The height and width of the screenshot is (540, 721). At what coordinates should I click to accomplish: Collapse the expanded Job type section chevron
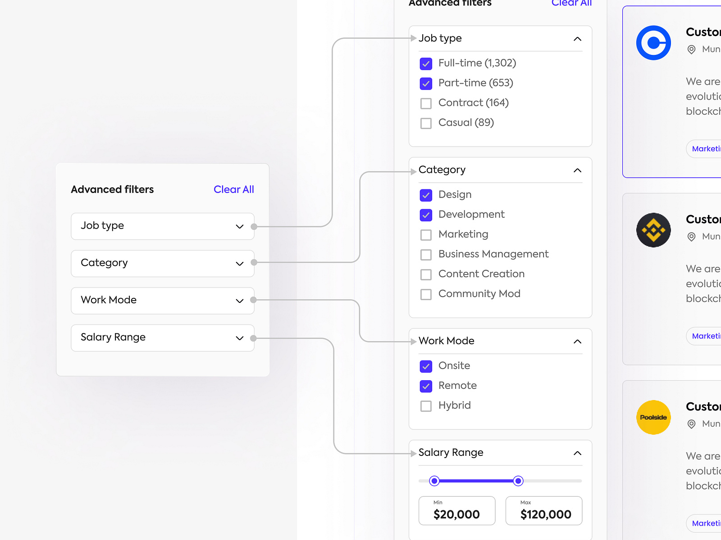pyautogui.click(x=577, y=39)
